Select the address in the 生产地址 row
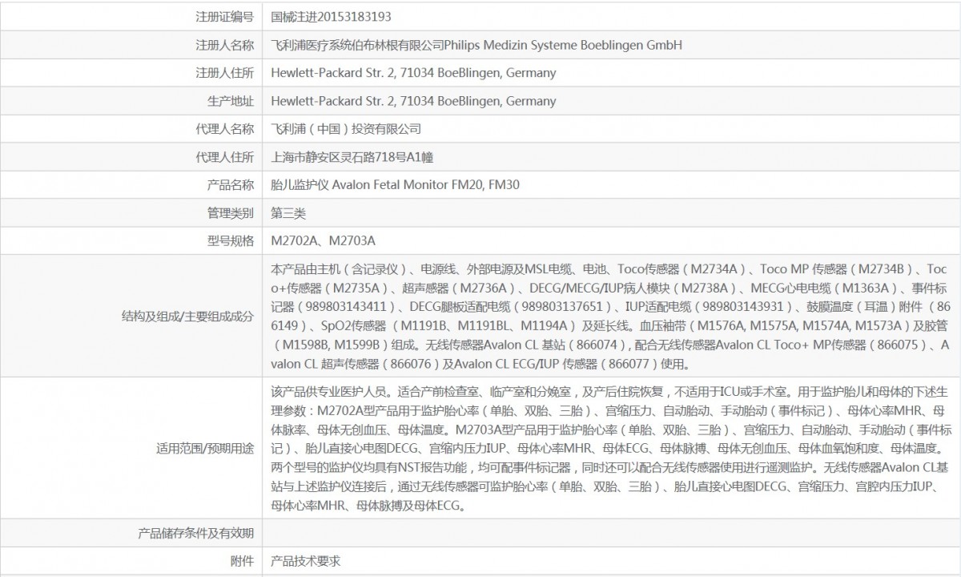 click(414, 101)
